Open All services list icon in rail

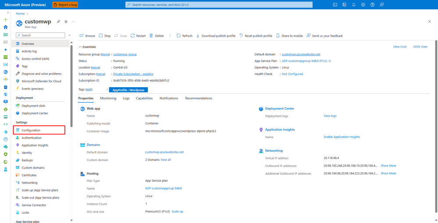pos(5,42)
